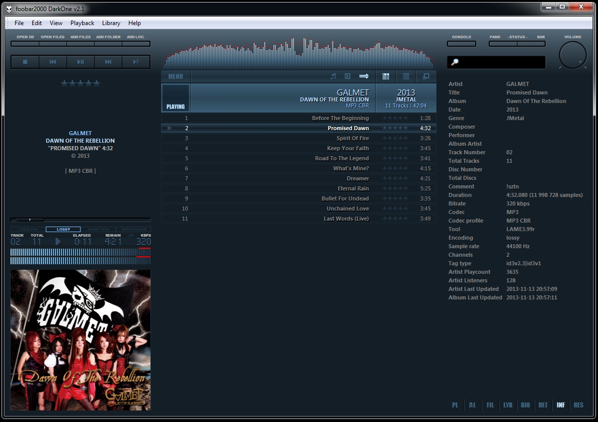The image size is (598, 422).
Task: Click the PLAYING album thumbnail box
Action: click(x=176, y=98)
